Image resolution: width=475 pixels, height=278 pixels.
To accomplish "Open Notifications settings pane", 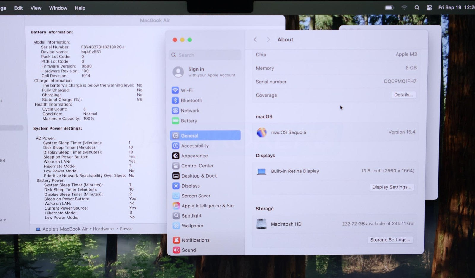I will (195, 240).
